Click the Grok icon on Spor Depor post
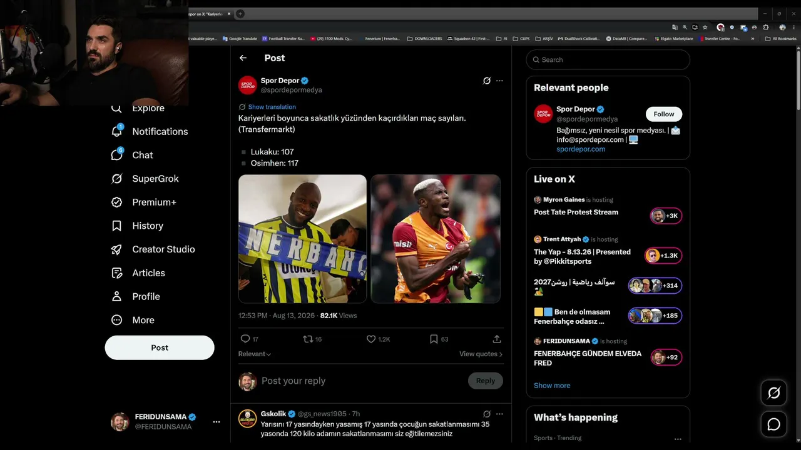Viewport: 801px width, 450px height. coord(487,81)
